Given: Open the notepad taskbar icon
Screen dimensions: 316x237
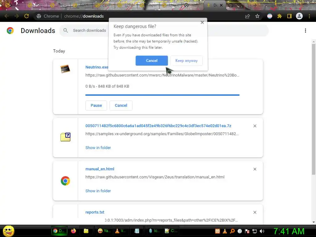Looking at the screenshot, I should (137, 231).
